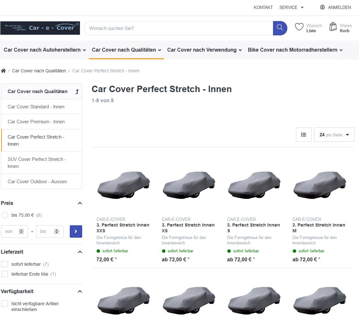The height and width of the screenshot is (318, 359).
Task: Click the ANMELDEN user icon
Action: [x=322, y=7]
